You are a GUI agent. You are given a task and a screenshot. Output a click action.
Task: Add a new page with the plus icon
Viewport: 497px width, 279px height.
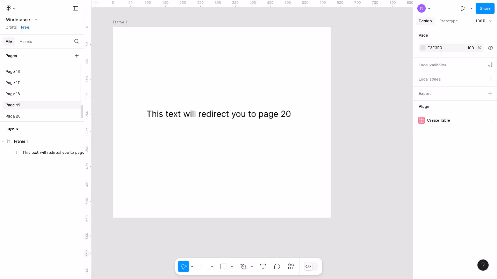click(77, 56)
